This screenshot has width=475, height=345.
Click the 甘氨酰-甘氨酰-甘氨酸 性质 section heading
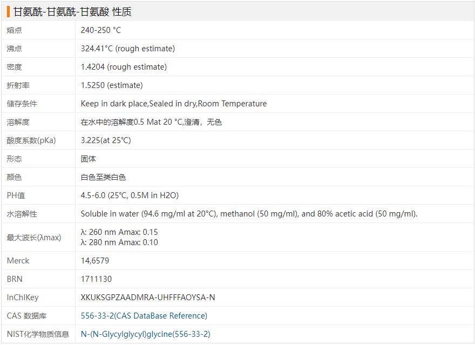pos(72,12)
